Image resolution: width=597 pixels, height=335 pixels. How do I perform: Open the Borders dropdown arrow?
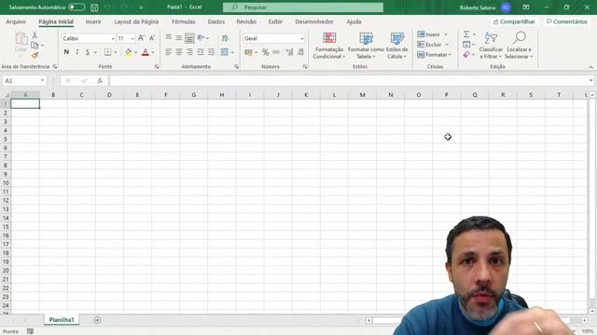(116, 52)
